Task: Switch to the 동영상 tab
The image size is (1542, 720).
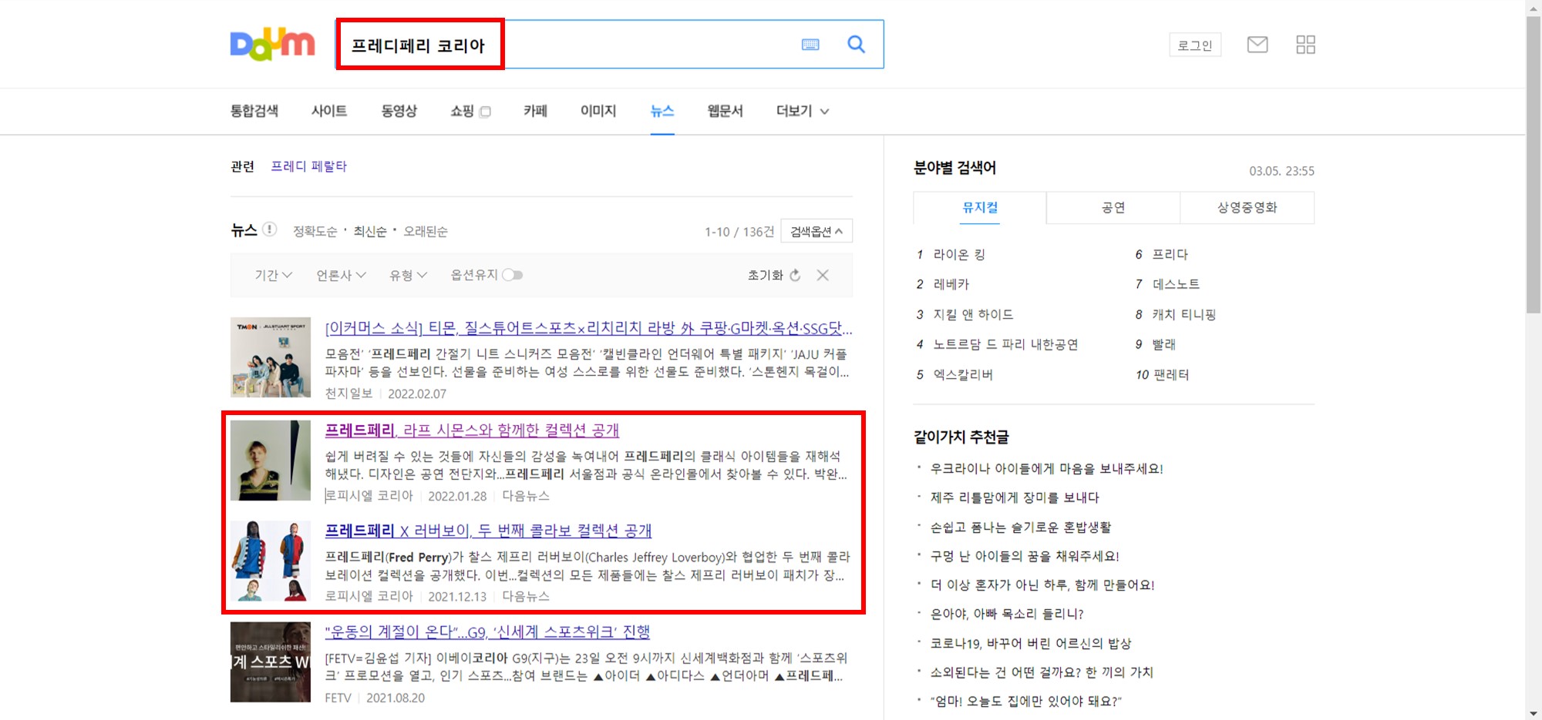Action: [x=399, y=111]
